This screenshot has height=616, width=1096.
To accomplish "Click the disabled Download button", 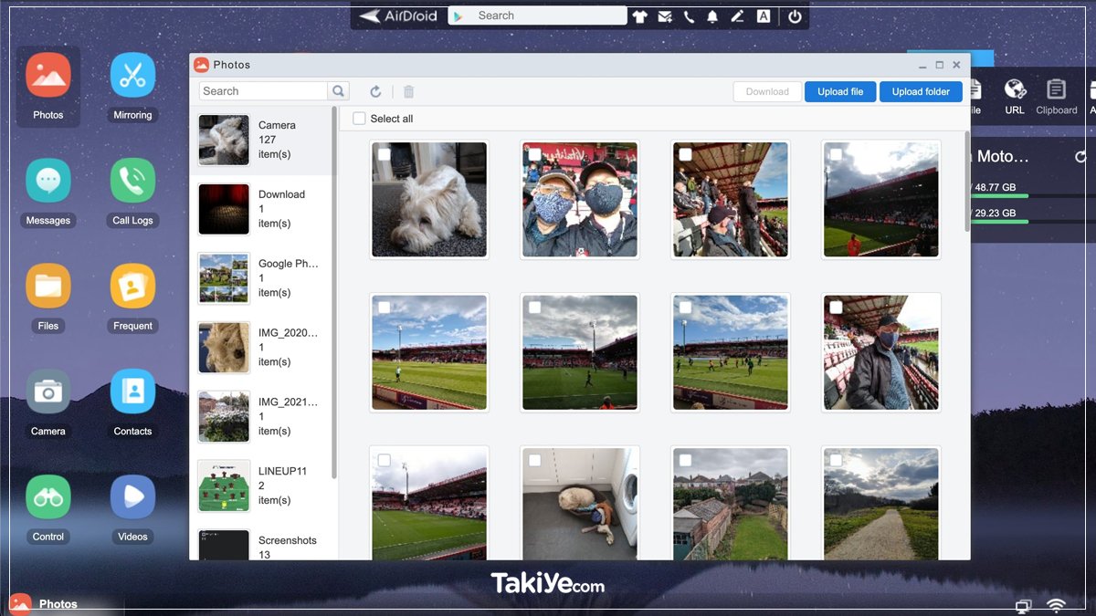I will pos(767,91).
